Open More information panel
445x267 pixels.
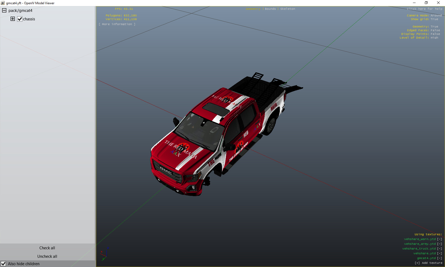pyautogui.click(x=117, y=24)
